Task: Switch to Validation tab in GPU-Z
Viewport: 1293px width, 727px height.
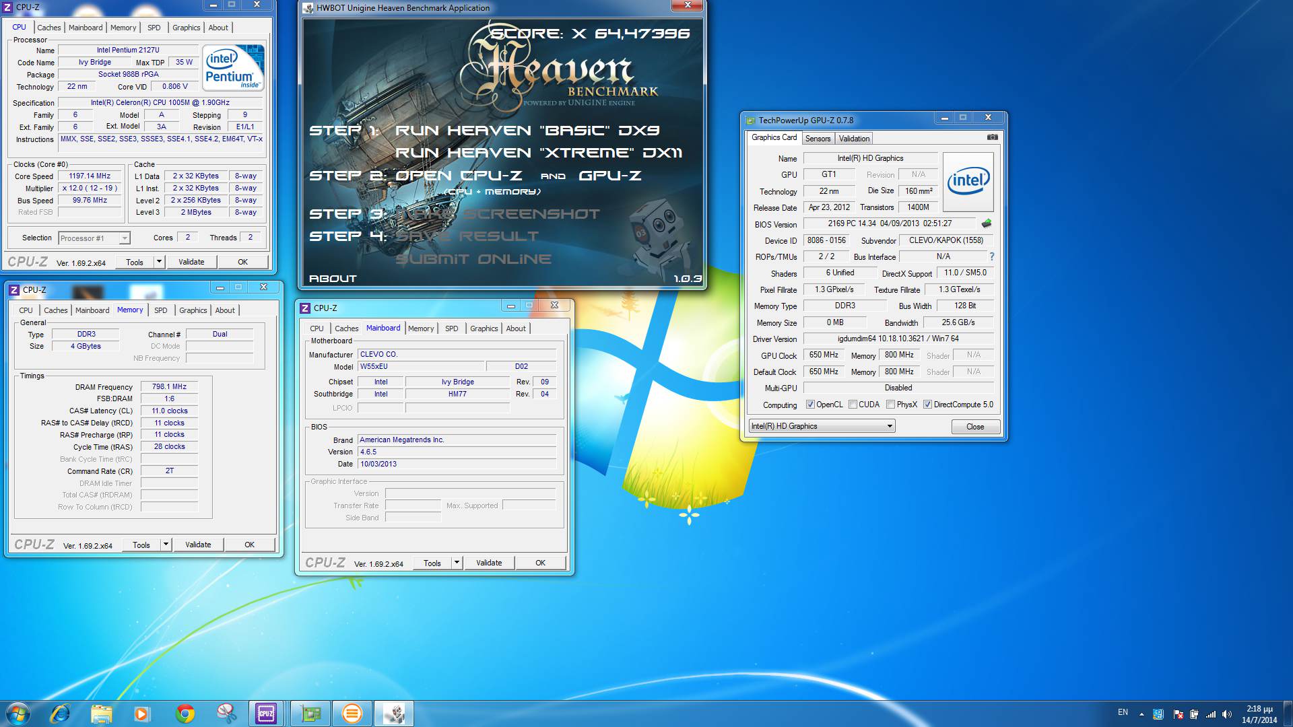Action: (x=854, y=139)
